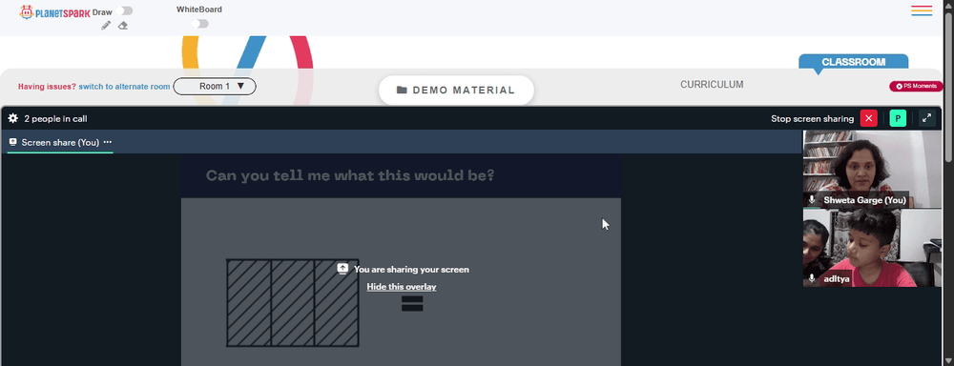
Task: Switch to the Classroom tab
Action: click(853, 62)
